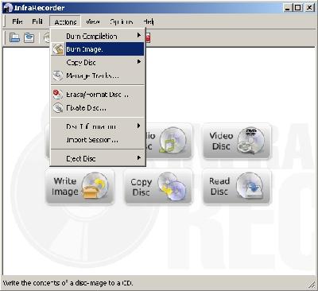Open the File menu

click(x=17, y=21)
